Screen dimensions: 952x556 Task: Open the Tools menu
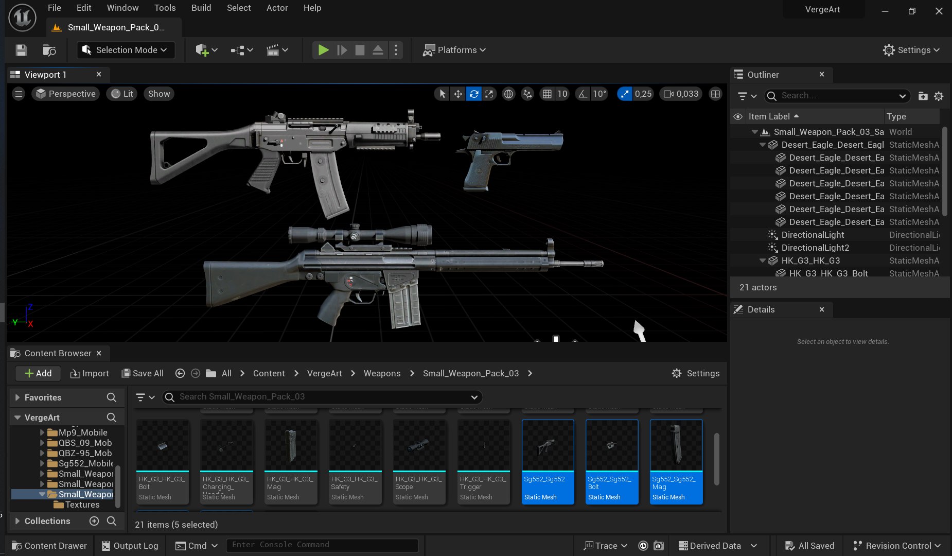tap(165, 8)
